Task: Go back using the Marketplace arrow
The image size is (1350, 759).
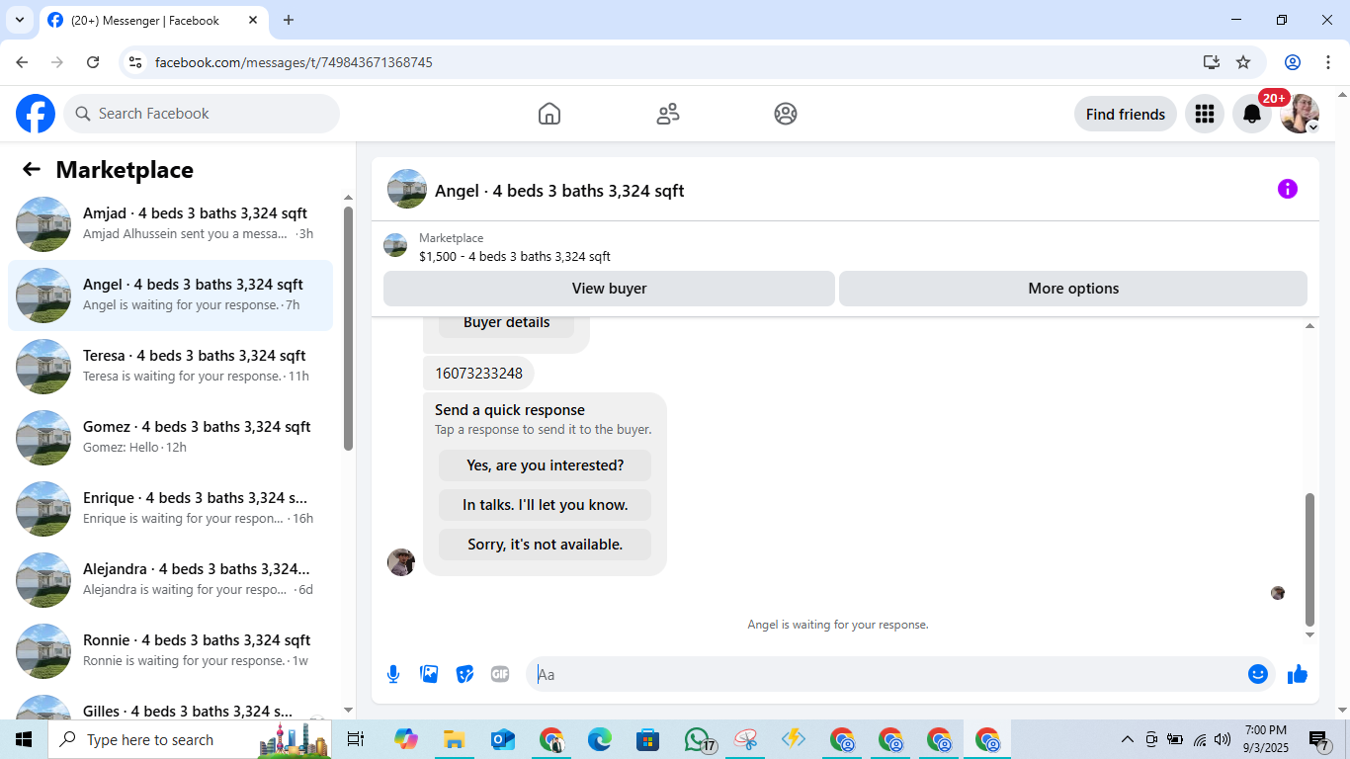Action: pos(32,169)
